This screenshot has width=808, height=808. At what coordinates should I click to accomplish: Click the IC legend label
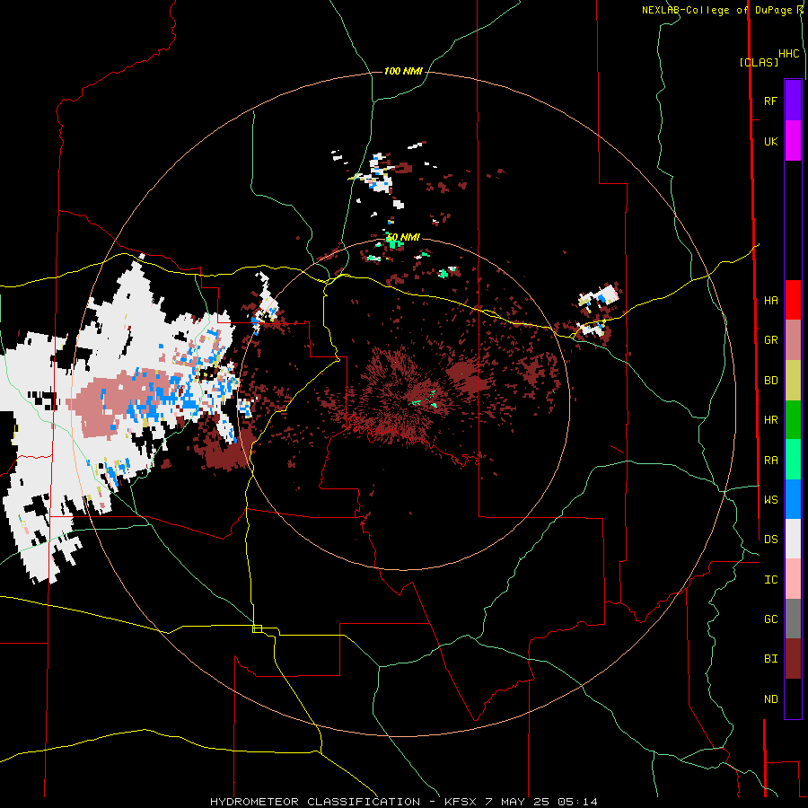tap(770, 579)
